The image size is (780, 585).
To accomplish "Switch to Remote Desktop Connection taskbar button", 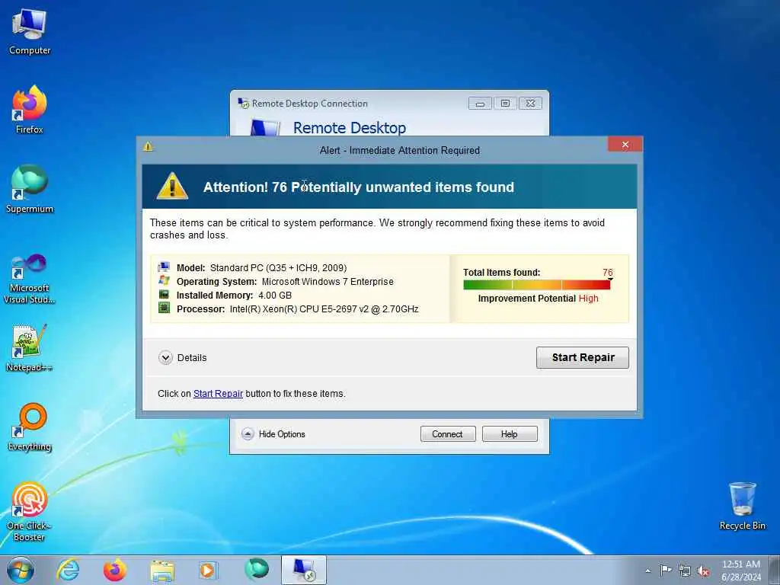I will point(304,570).
